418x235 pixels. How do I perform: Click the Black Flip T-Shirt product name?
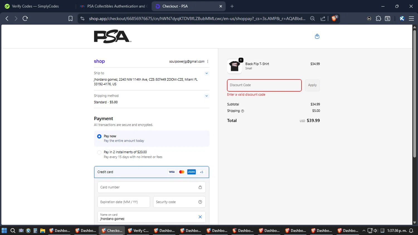click(x=257, y=64)
